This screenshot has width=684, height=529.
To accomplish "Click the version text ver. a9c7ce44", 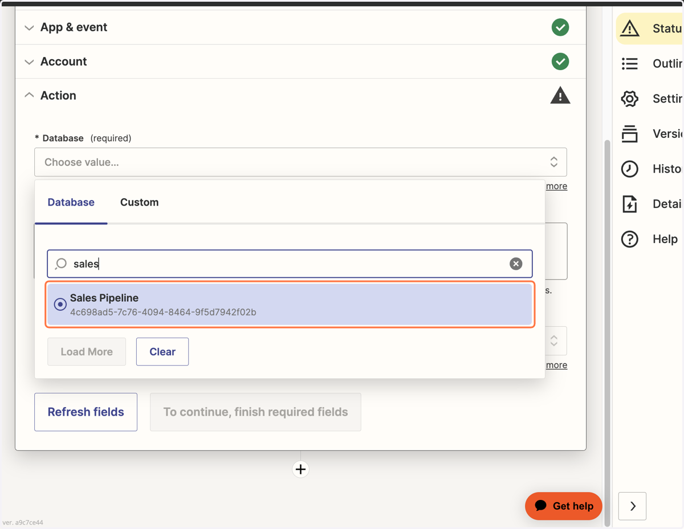I will [x=23, y=522].
